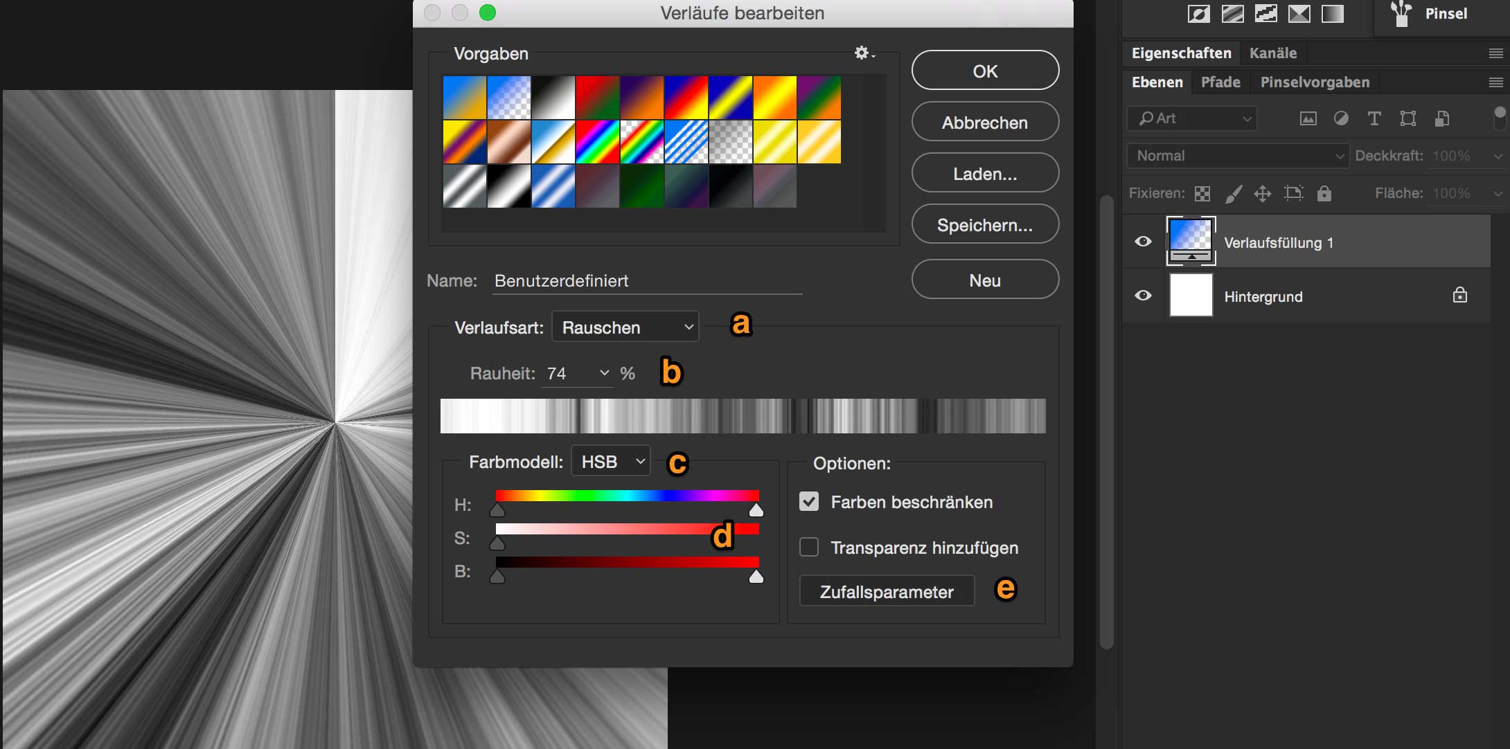Filter layers by type (T icon)

(1374, 118)
